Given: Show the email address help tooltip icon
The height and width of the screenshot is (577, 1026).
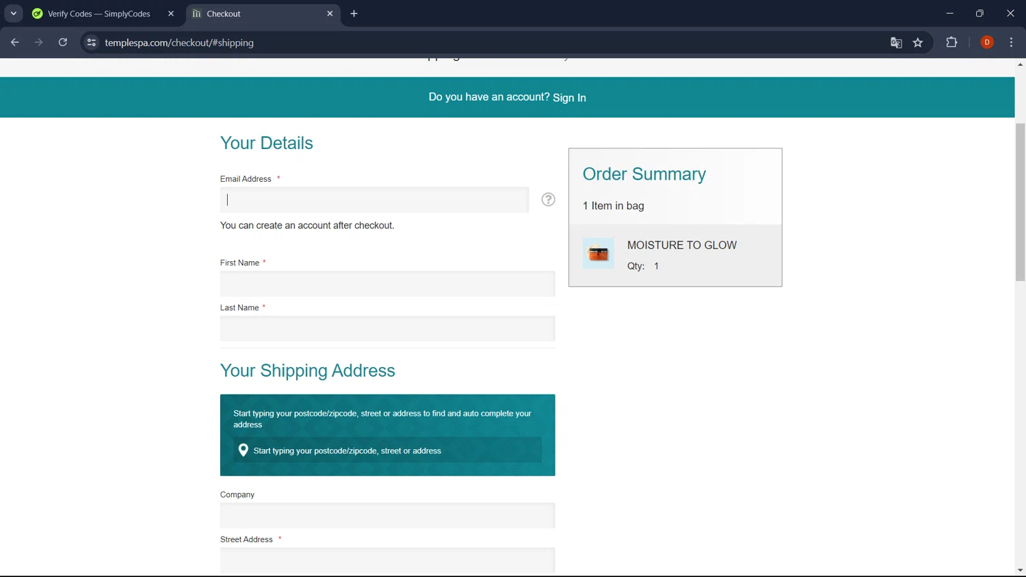Looking at the screenshot, I should (x=548, y=200).
